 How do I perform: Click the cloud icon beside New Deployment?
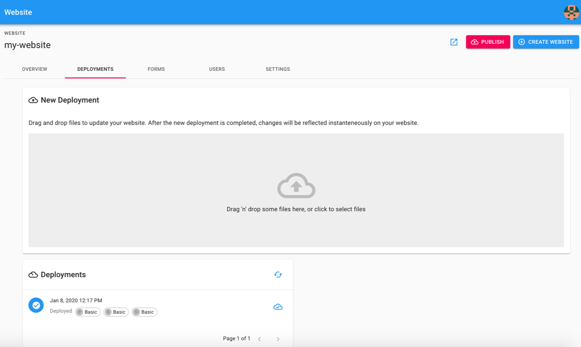point(33,100)
